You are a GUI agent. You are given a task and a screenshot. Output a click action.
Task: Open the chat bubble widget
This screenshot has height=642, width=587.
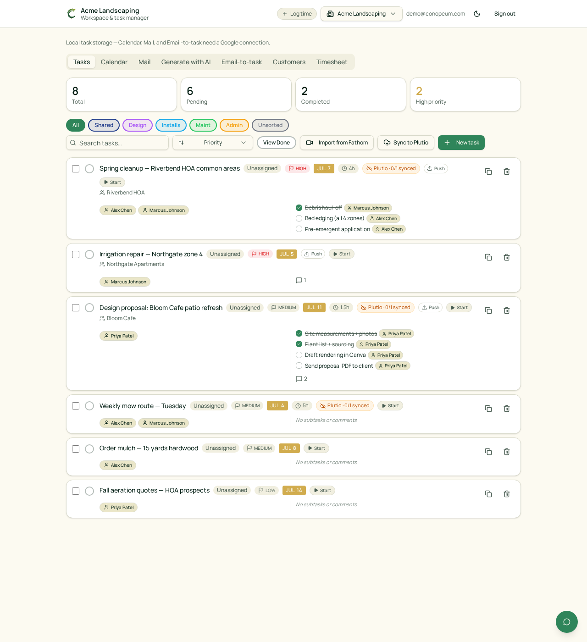point(567,622)
